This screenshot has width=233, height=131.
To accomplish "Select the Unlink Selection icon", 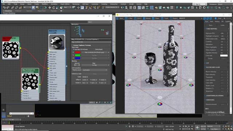I will click(16, 8).
